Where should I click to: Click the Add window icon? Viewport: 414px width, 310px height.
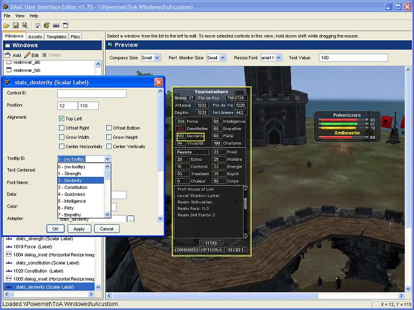click(8, 55)
